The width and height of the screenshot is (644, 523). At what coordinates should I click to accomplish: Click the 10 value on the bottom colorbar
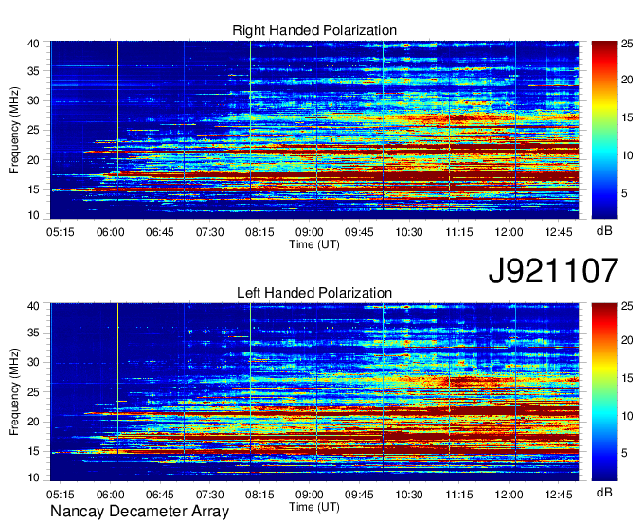coord(627,416)
